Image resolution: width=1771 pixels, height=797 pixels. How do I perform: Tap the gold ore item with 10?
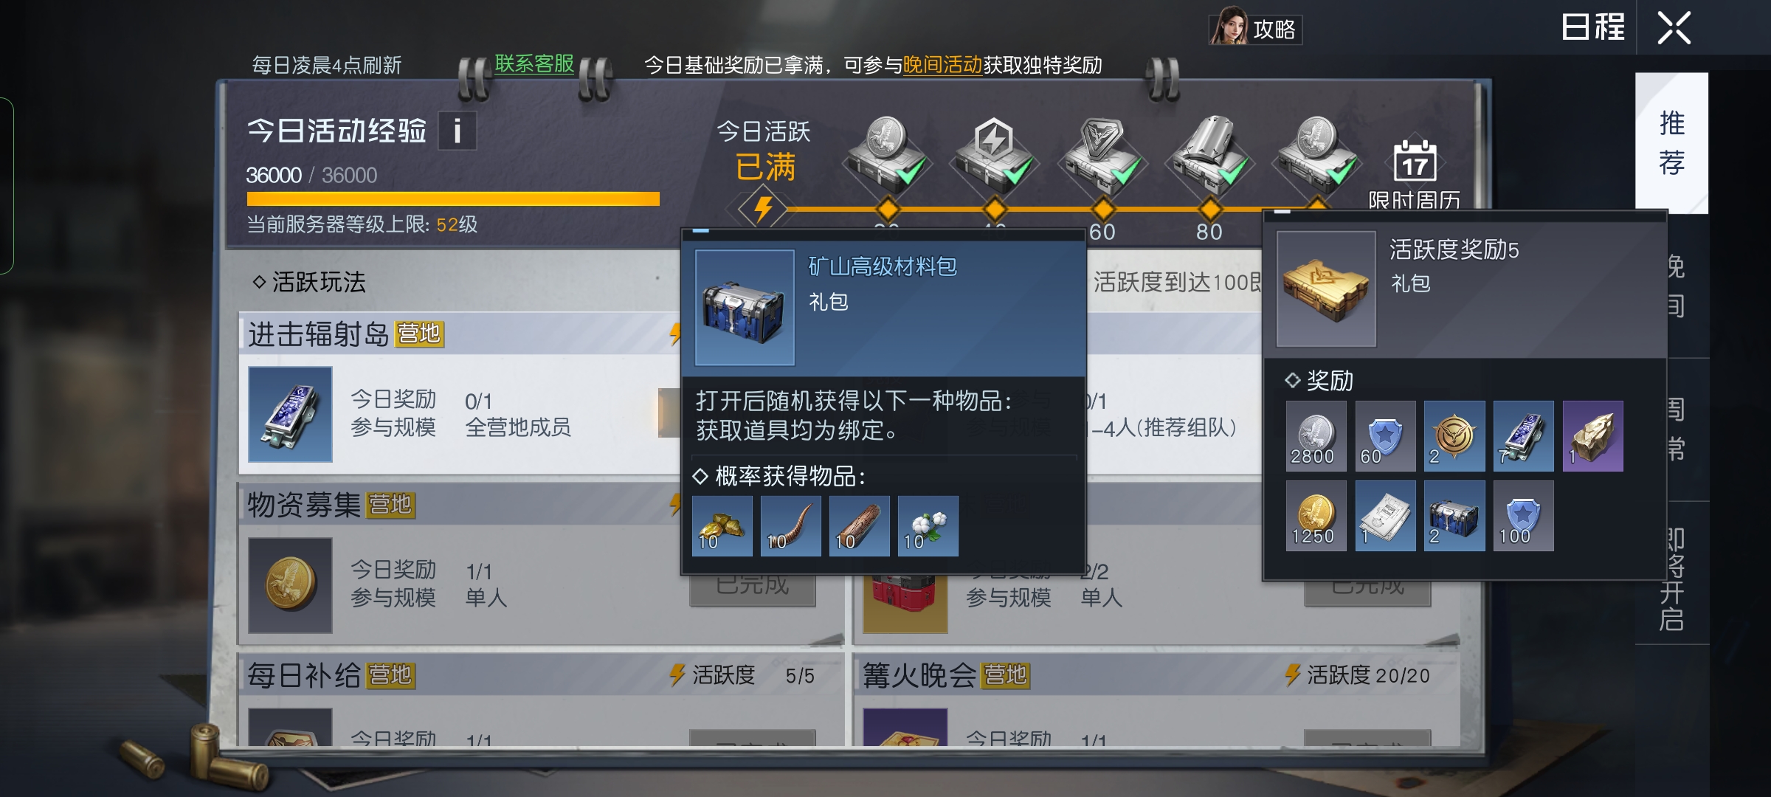tap(722, 526)
